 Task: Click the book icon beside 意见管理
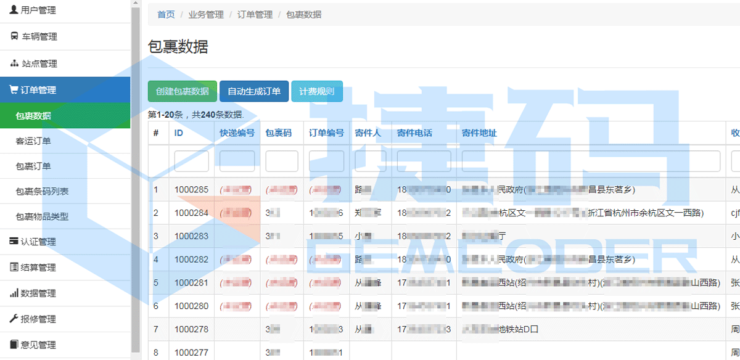pos(14,345)
